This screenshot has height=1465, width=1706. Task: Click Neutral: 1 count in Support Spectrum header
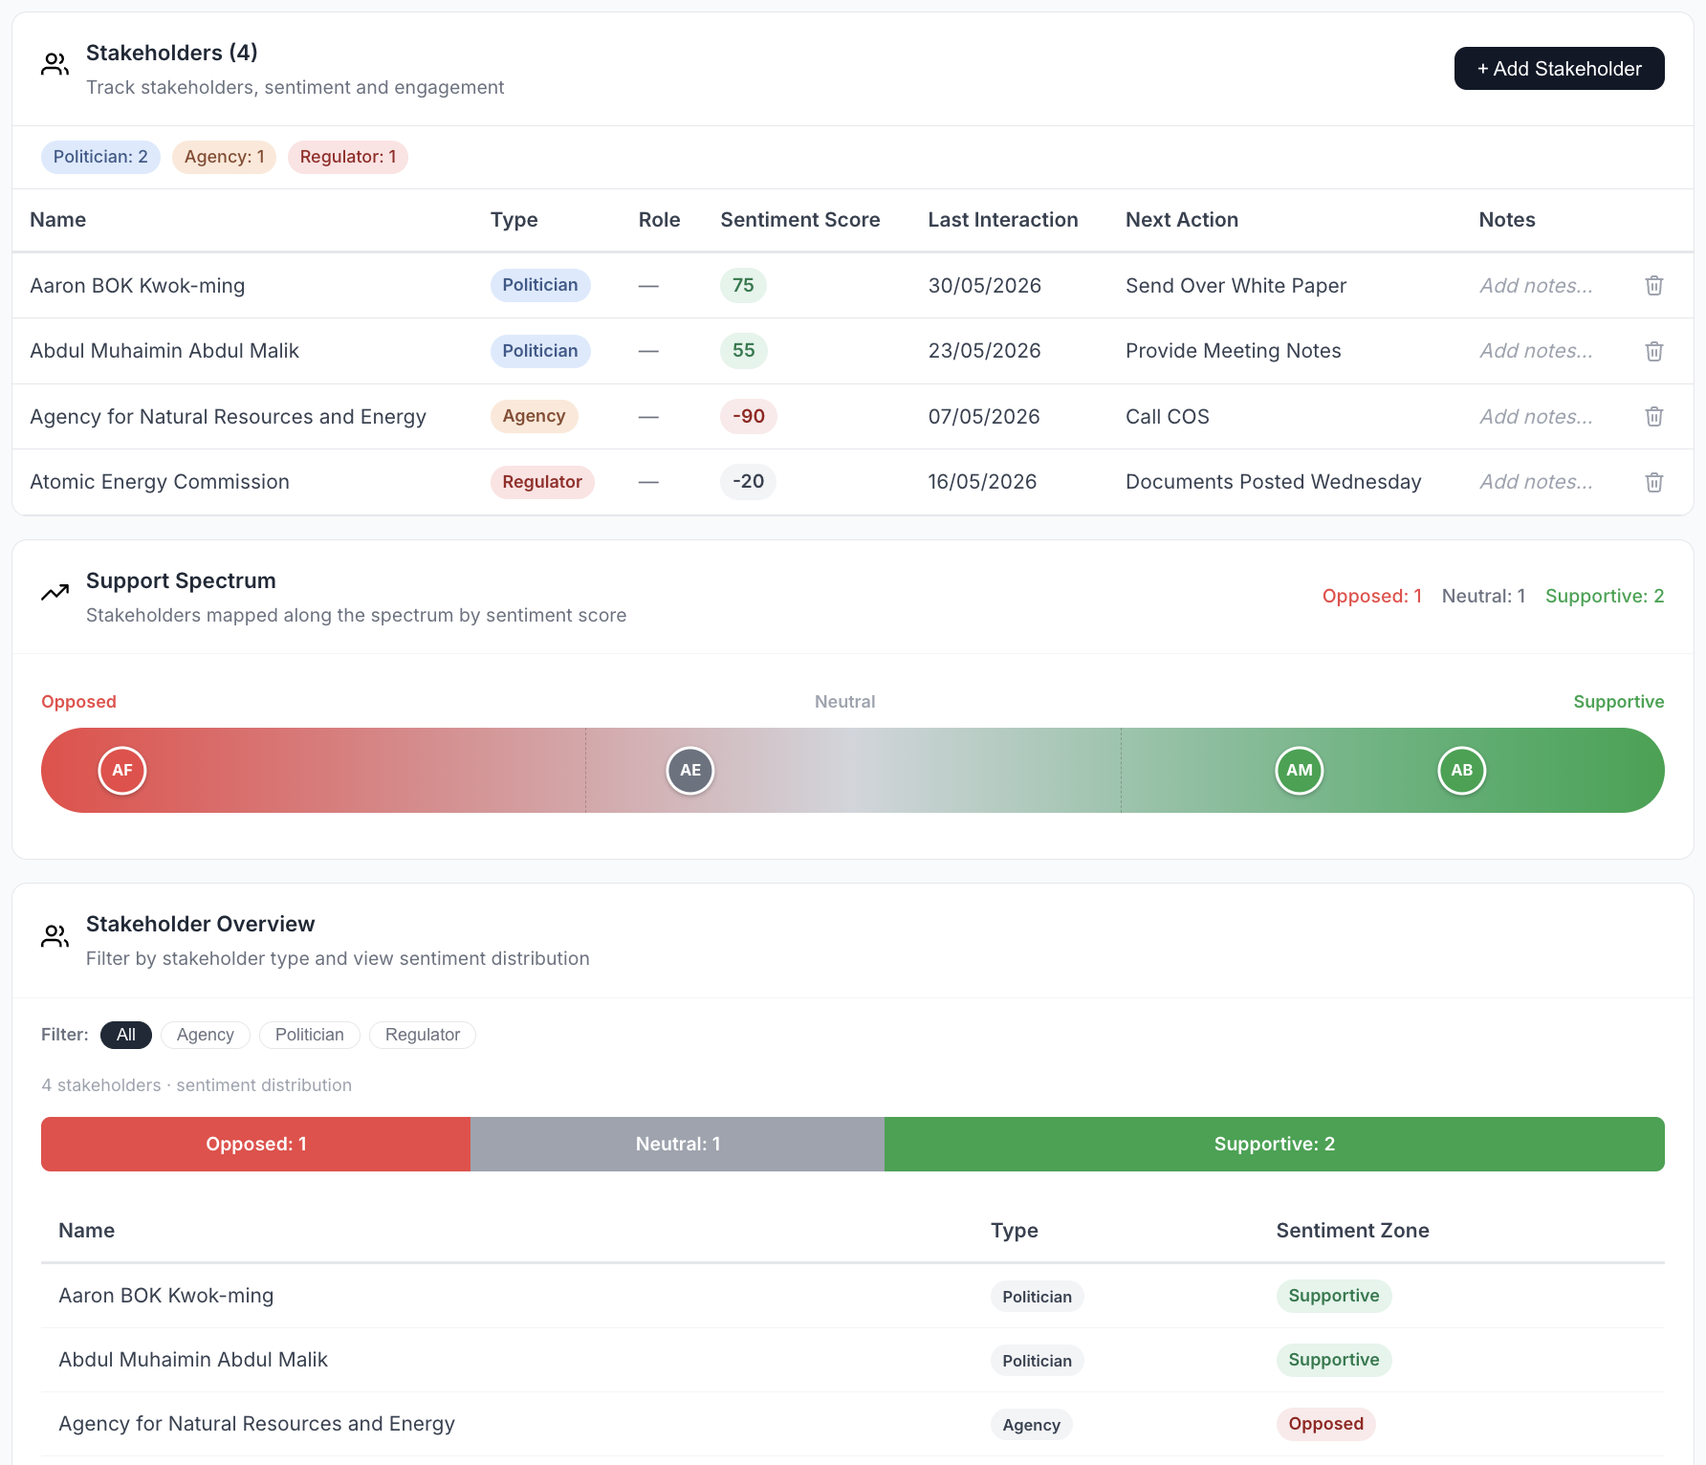coord(1484,596)
